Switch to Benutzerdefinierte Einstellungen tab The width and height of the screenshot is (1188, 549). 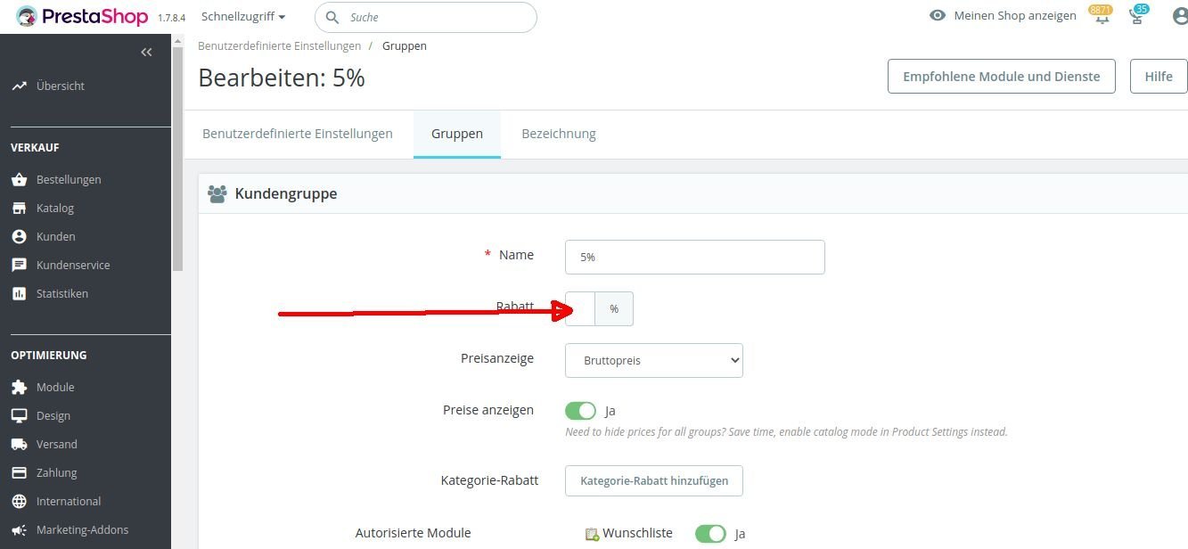tap(298, 134)
